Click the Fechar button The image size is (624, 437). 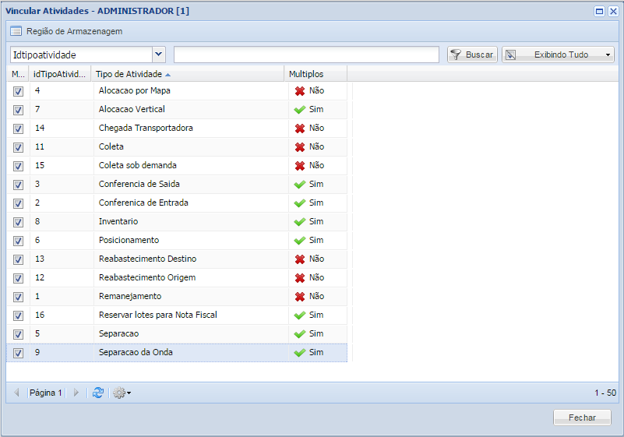(582, 418)
